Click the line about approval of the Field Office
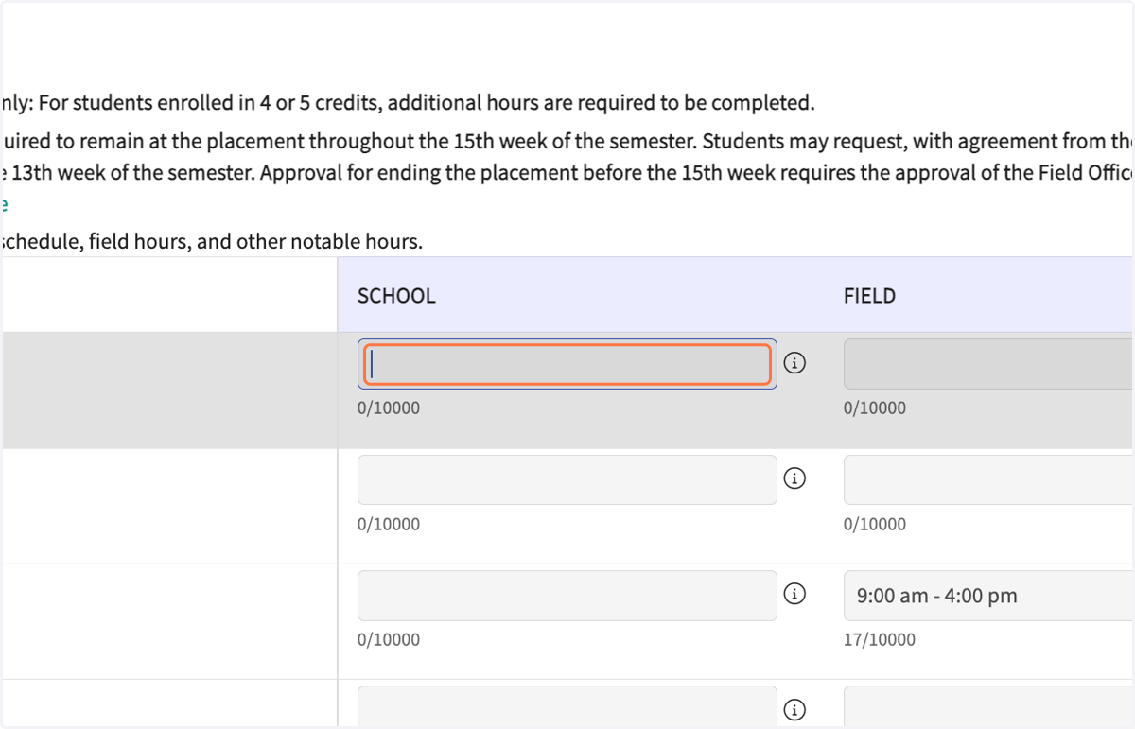 tap(567, 174)
